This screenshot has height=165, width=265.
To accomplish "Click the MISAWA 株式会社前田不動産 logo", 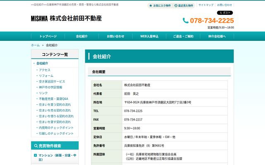I will click(66, 18).
